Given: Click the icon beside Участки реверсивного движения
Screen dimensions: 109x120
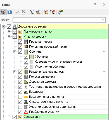Looking at the screenshot, I should [26, 107].
